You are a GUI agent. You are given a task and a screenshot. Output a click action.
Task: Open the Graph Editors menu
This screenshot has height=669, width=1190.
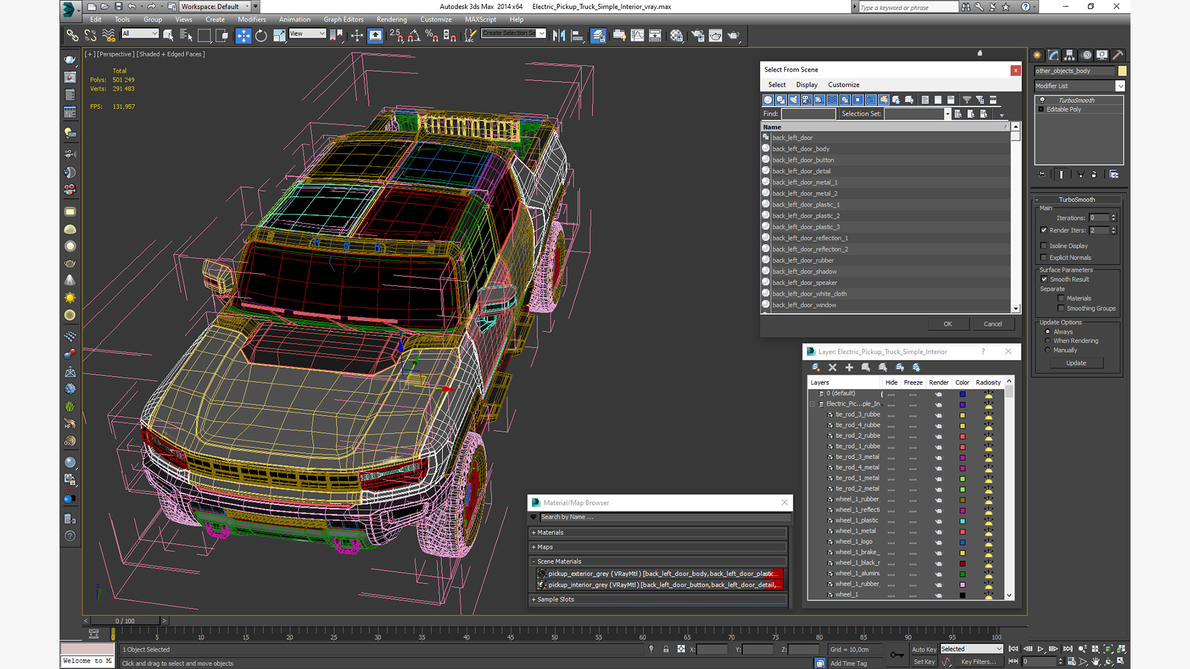point(343,20)
